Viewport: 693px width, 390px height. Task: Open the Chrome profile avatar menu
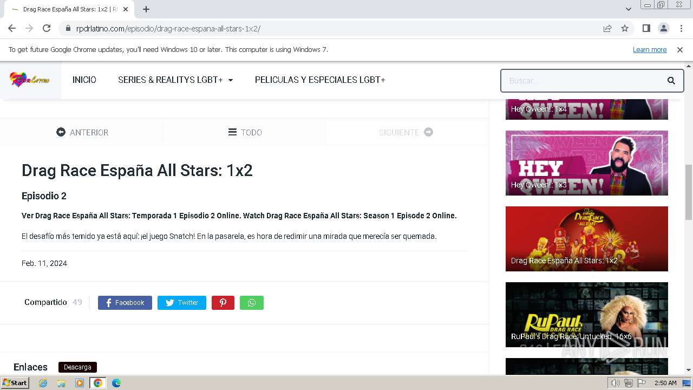click(x=663, y=28)
